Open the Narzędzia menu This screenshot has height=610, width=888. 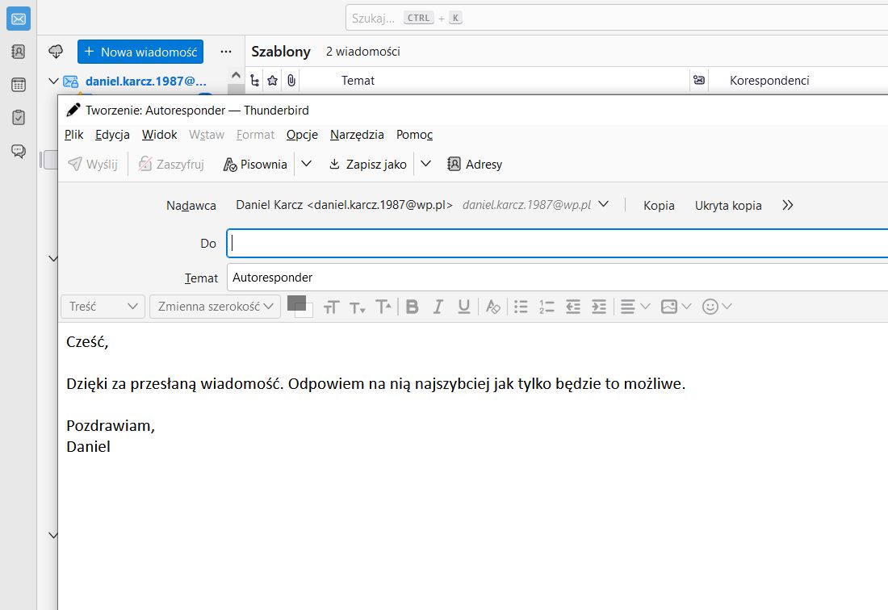tap(356, 135)
